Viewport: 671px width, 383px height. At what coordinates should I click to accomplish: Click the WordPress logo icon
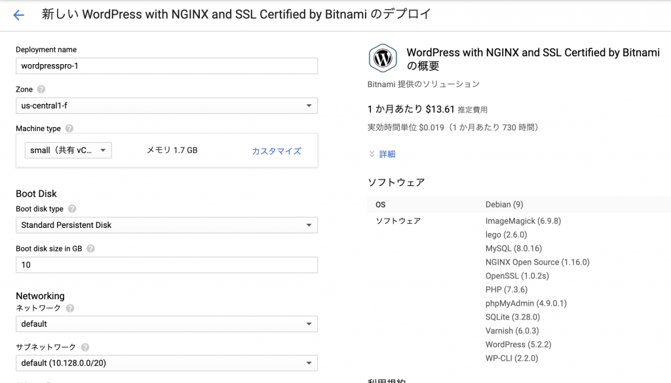coord(383,58)
